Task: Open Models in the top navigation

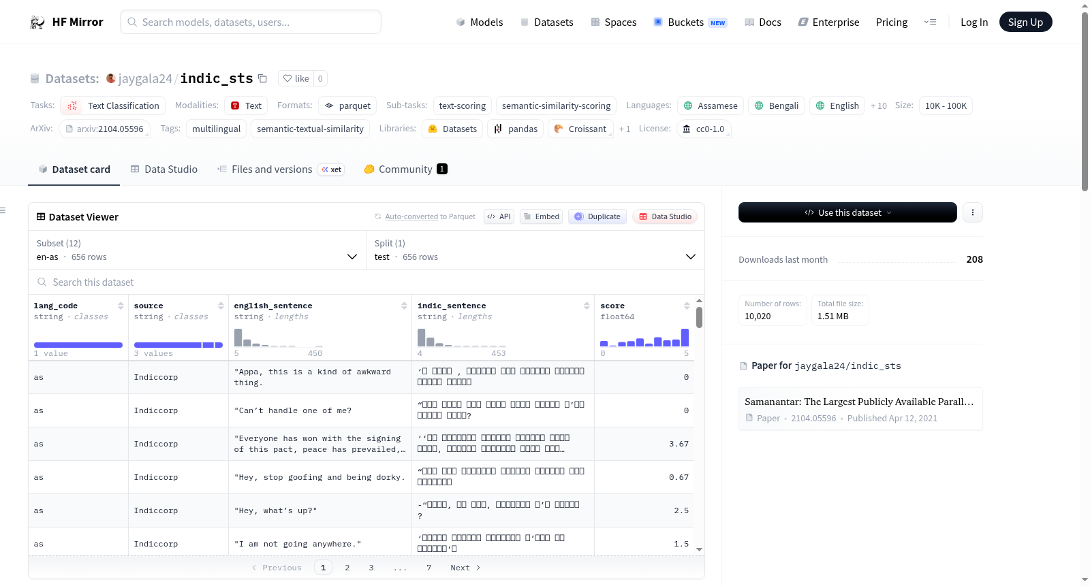Action: pos(480,22)
